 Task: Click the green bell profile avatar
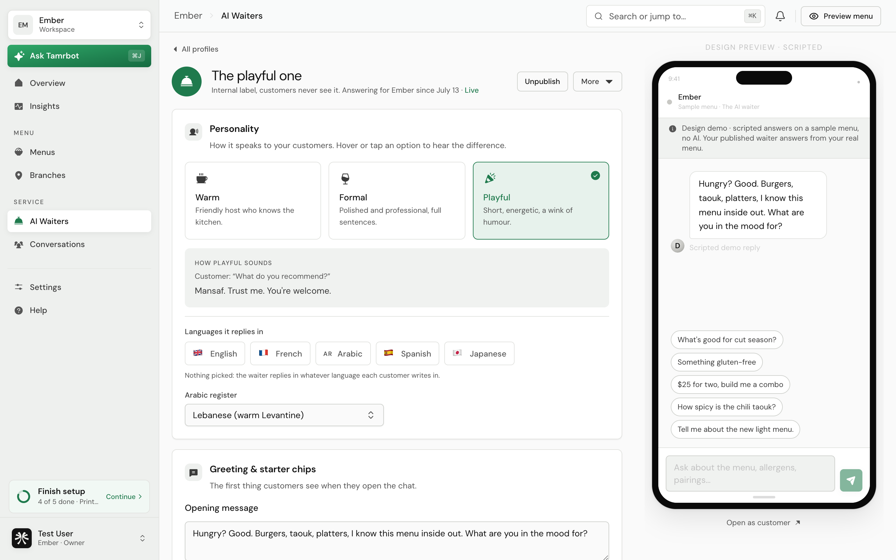[187, 82]
